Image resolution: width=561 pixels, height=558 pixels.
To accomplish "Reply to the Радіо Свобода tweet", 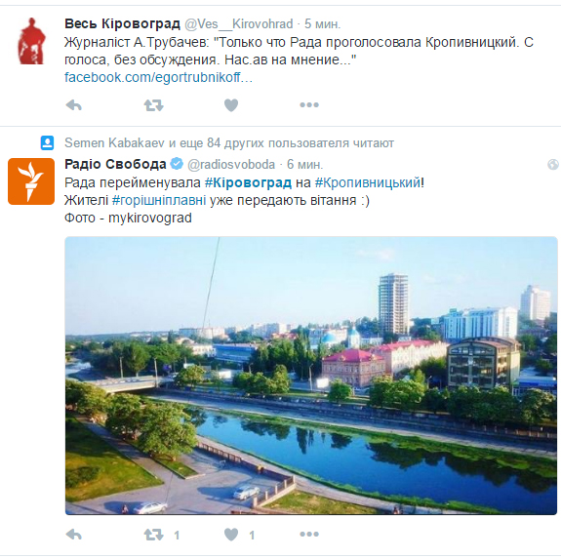I will (x=74, y=535).
